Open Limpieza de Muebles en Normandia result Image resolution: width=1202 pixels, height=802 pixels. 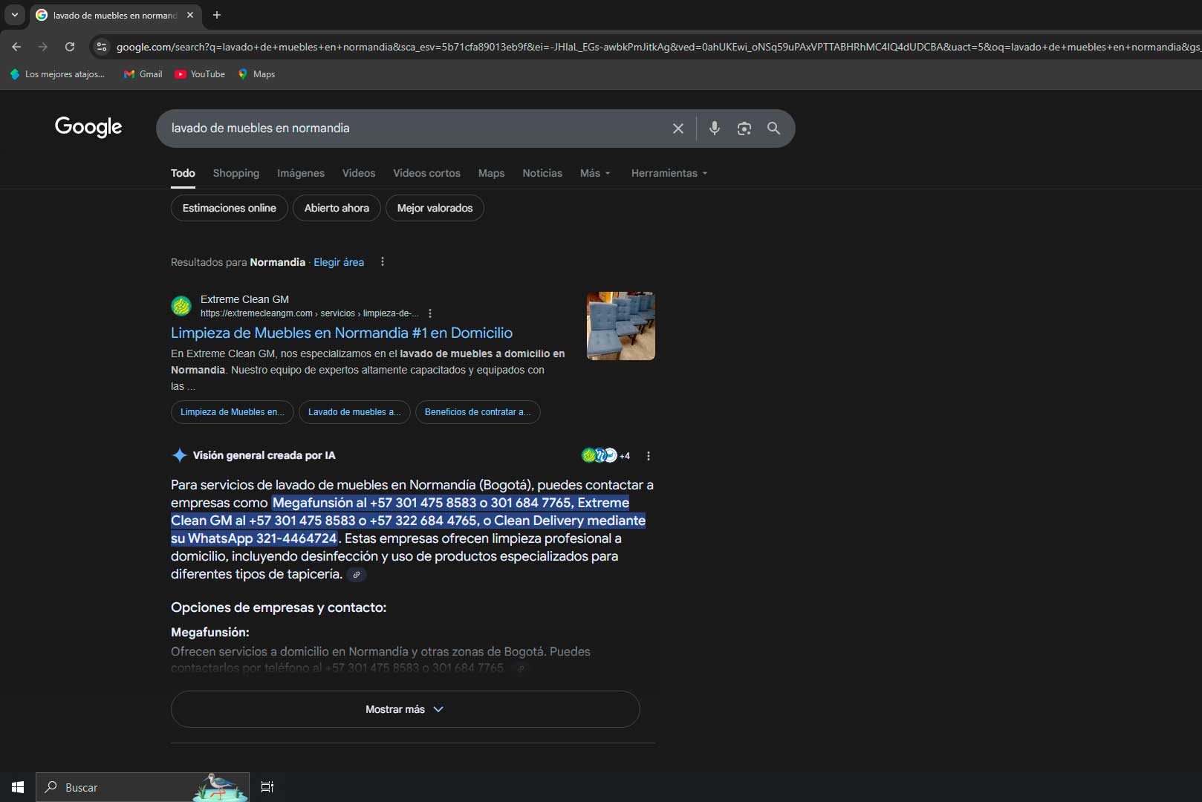(342, 333)
